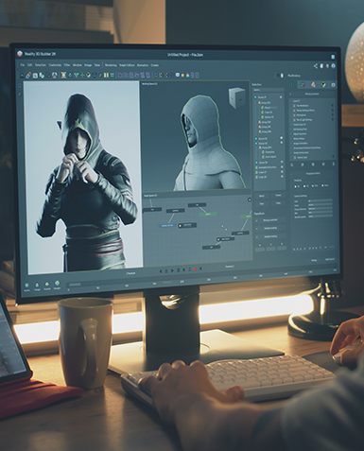The image size is (364, 451).
Task: Toggle visibility of the last Cube item in the tree
Action: tap(282, 177)
